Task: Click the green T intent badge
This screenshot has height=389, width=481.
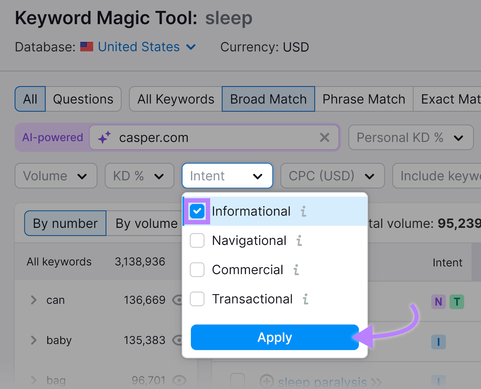Action: click(457, 302)
